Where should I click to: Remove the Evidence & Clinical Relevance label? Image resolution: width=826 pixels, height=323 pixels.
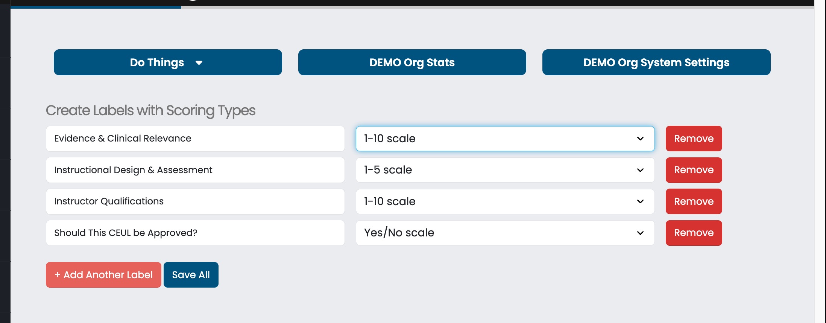tap(694, 139)
